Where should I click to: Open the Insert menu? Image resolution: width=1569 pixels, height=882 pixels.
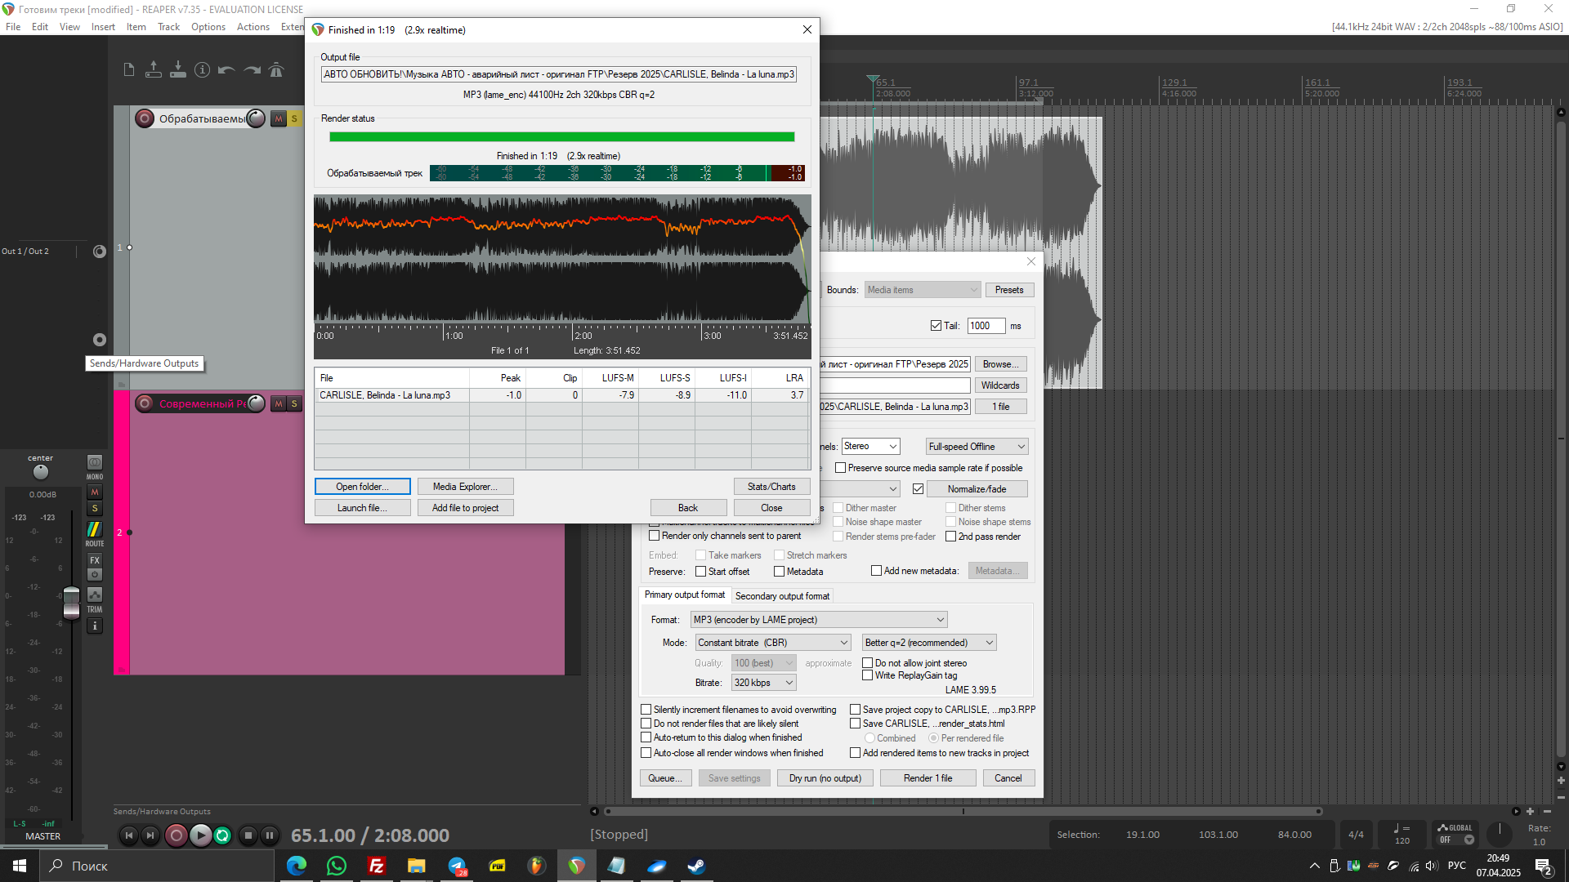coord(103,27)
